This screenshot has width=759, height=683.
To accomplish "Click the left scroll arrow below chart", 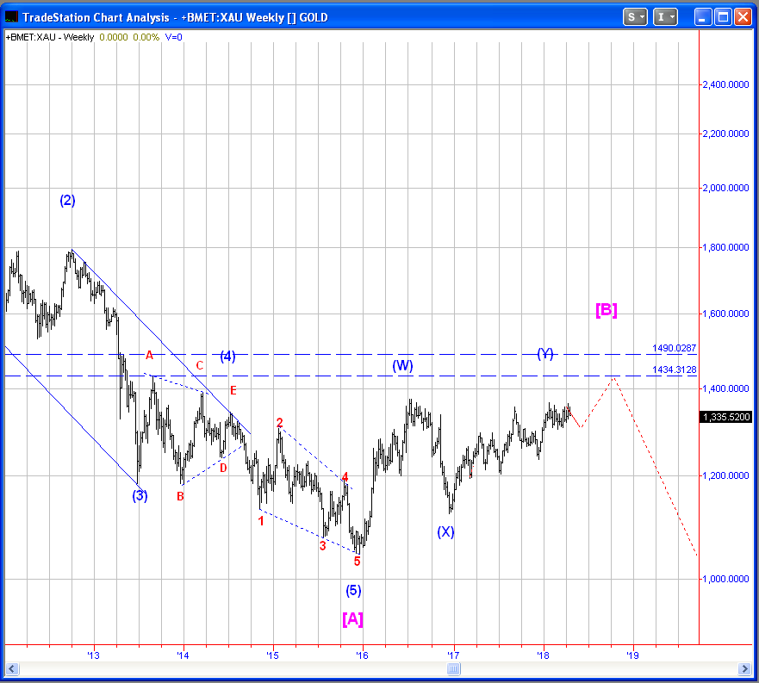I will coord(12,669).
